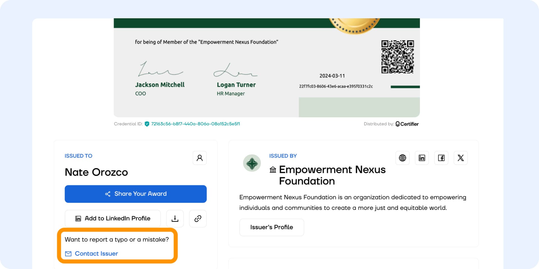Click Add to LinkedIn Profile
Screen dimensions: 539x269
click(113, 219)
